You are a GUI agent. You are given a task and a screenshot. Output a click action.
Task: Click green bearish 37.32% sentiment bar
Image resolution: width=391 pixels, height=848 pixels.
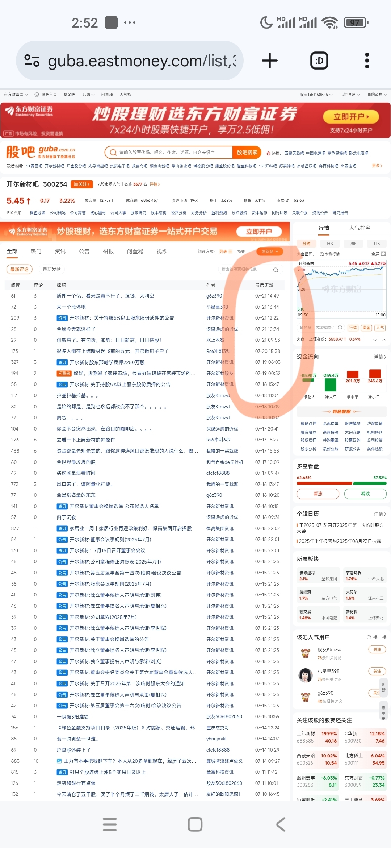[x=370, y=483]
